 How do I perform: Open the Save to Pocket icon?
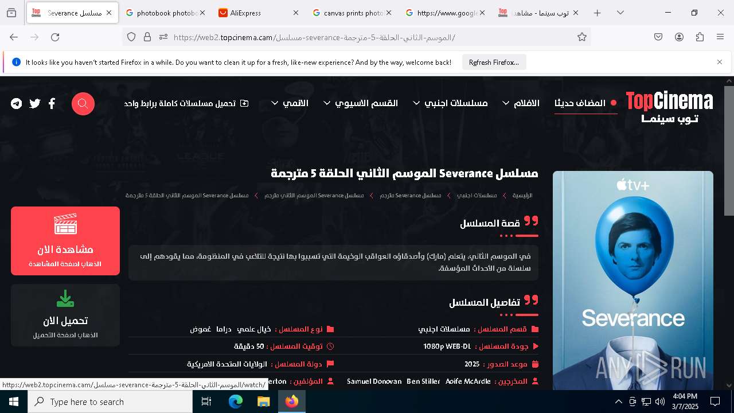[x=658, y=37]
